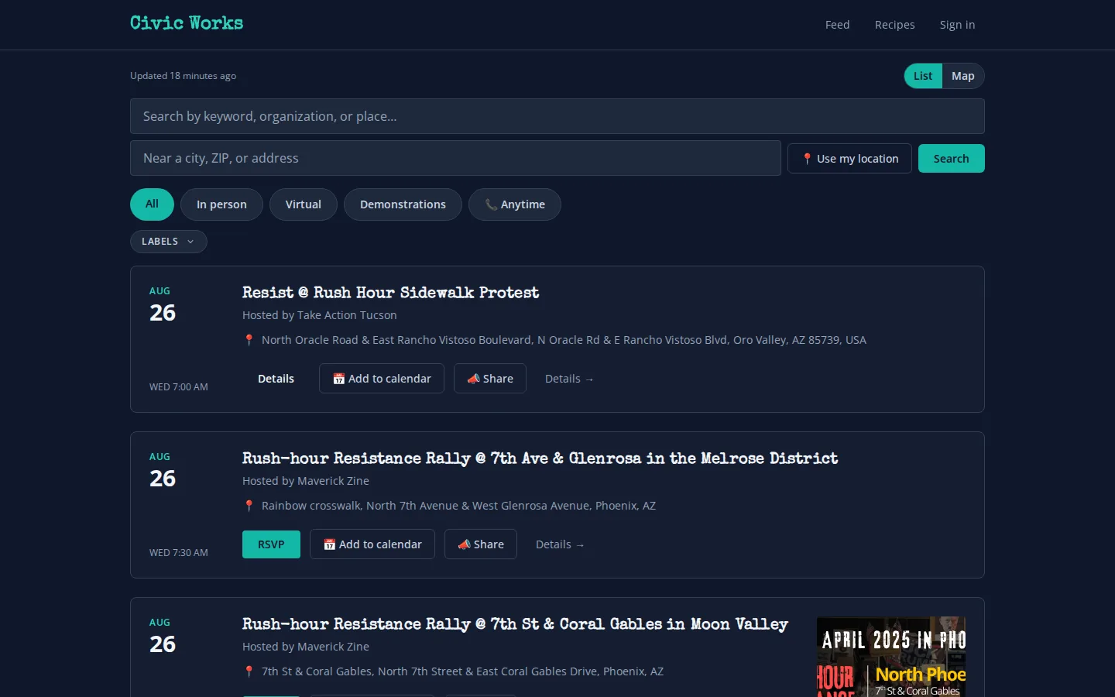The width and height of the screenshot is (1115, 697).
Task: Click pin icon beside Rainbow crosswalk address
Action: pos(249,506)
